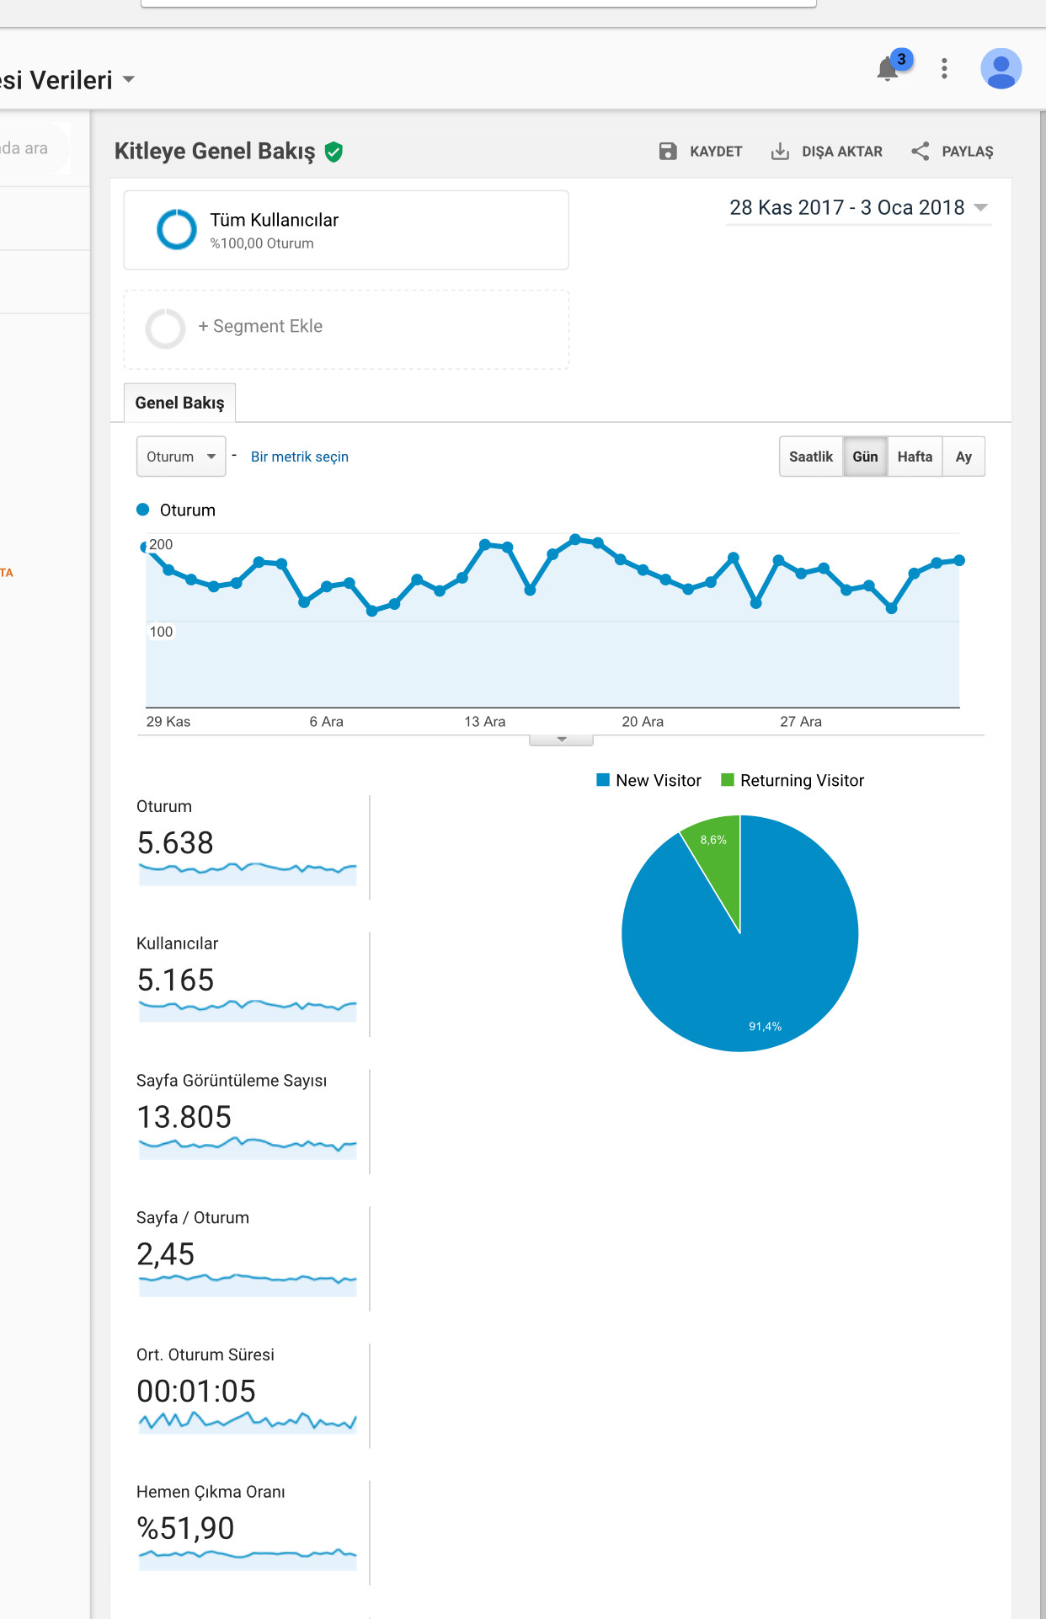Open the Oturum metric dropdown

point(181,457)
